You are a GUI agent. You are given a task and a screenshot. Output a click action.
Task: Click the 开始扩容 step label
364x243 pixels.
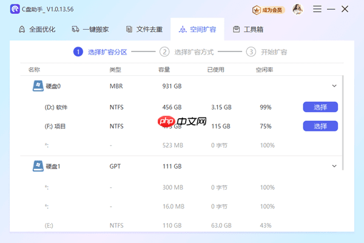click(274, 52)
